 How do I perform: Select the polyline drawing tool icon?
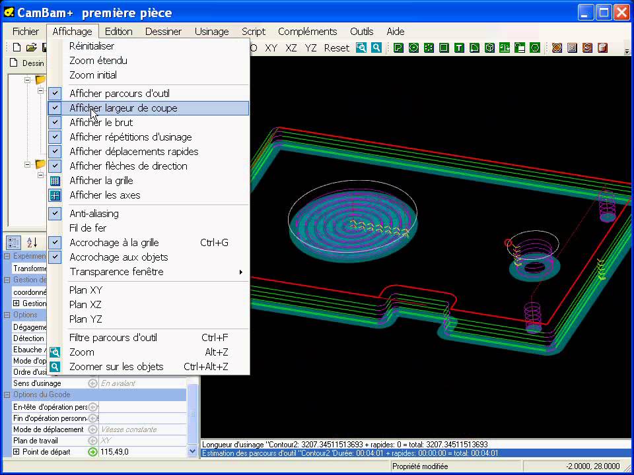point(398,48)
